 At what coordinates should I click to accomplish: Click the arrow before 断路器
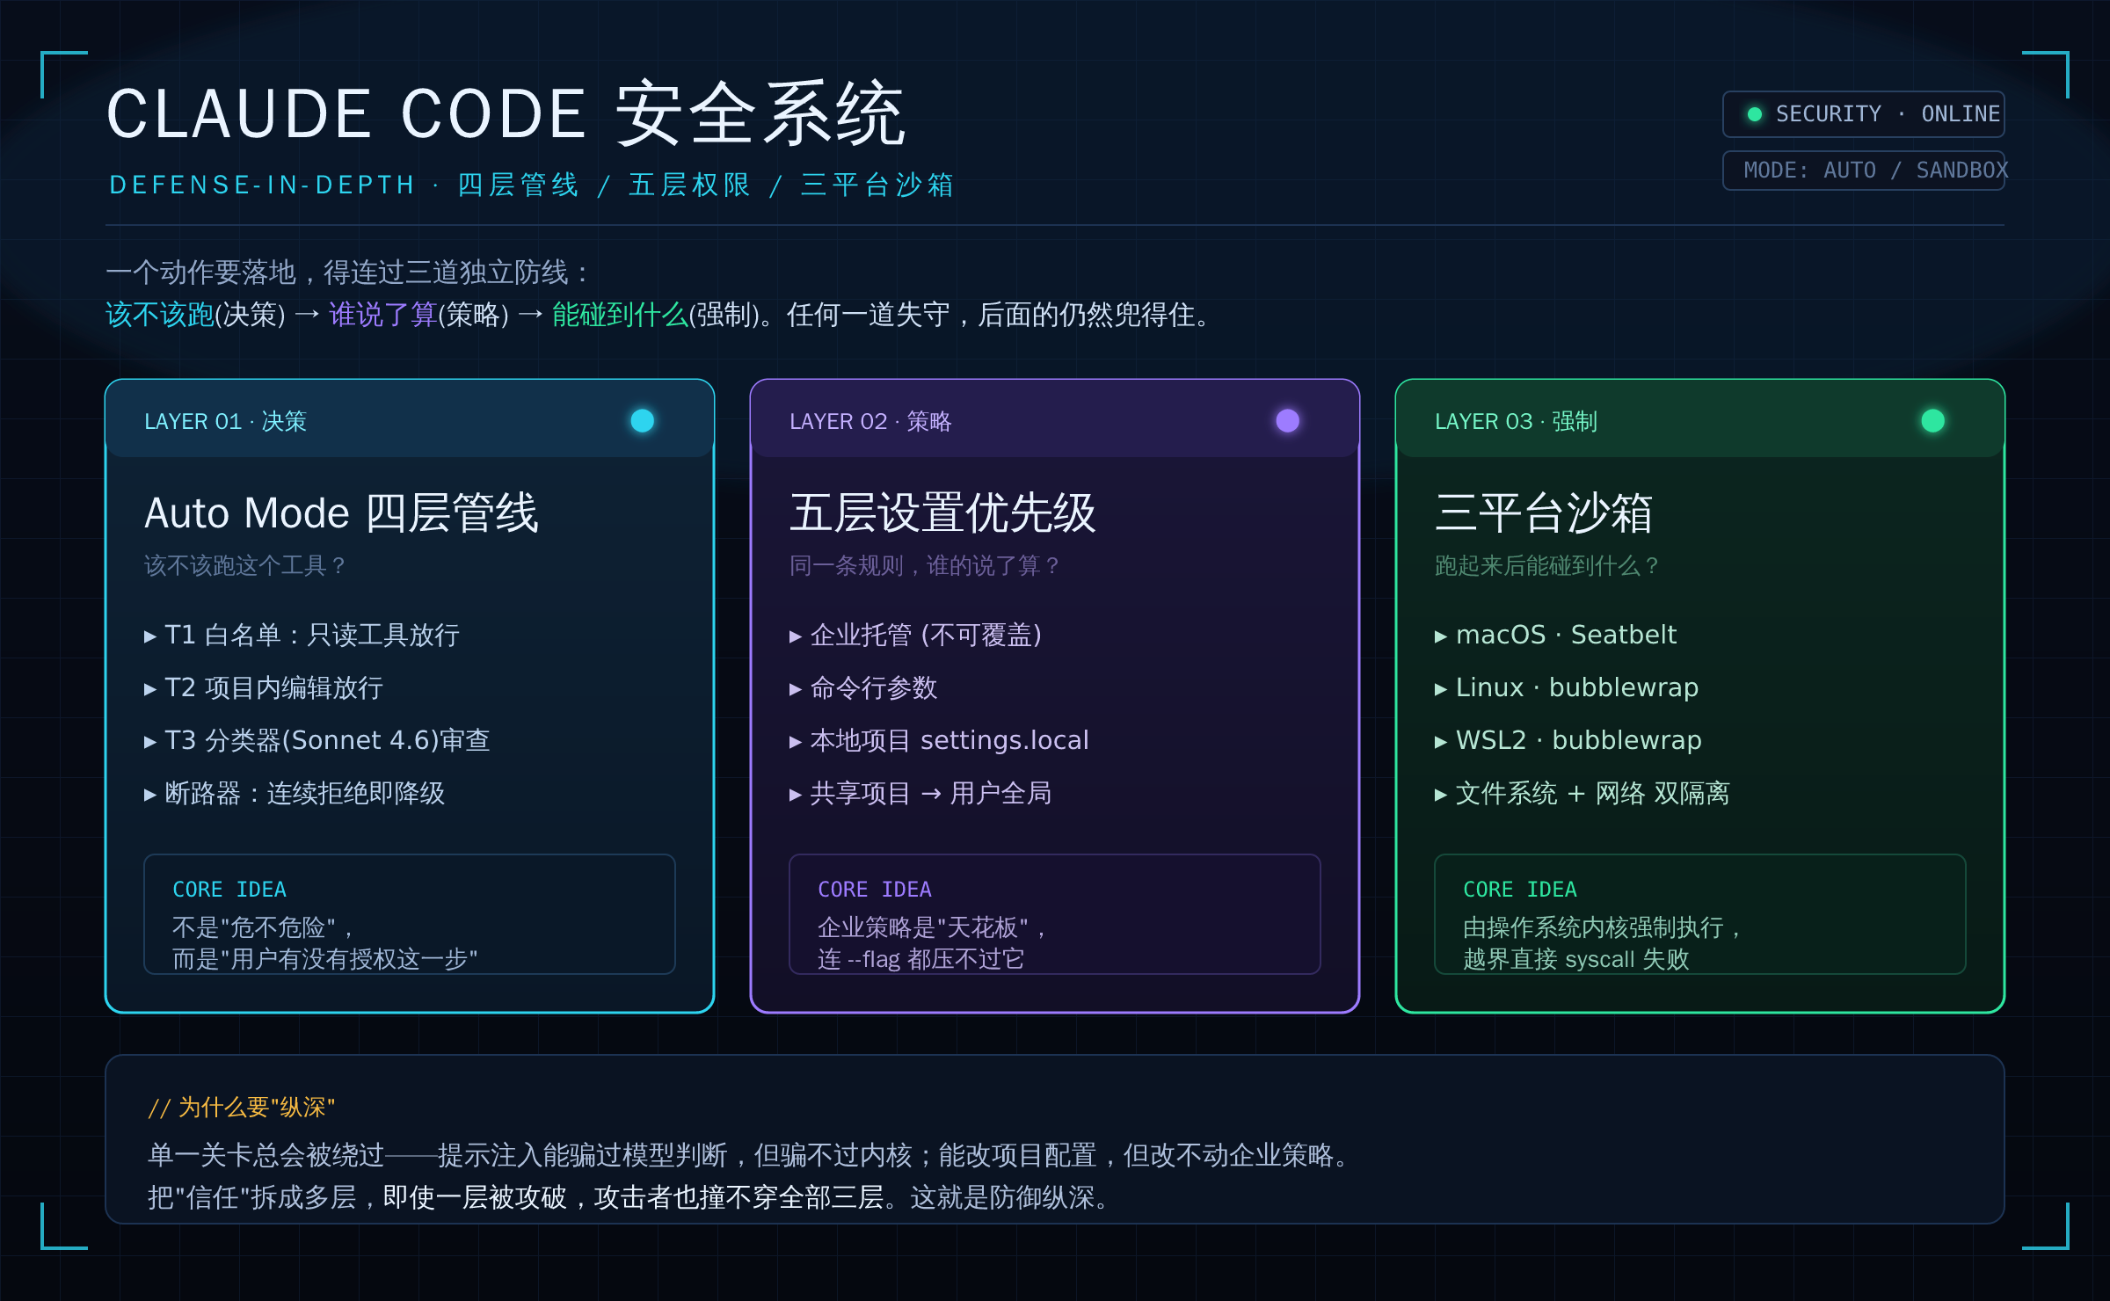pyautogui.click(x=150, y=795)
